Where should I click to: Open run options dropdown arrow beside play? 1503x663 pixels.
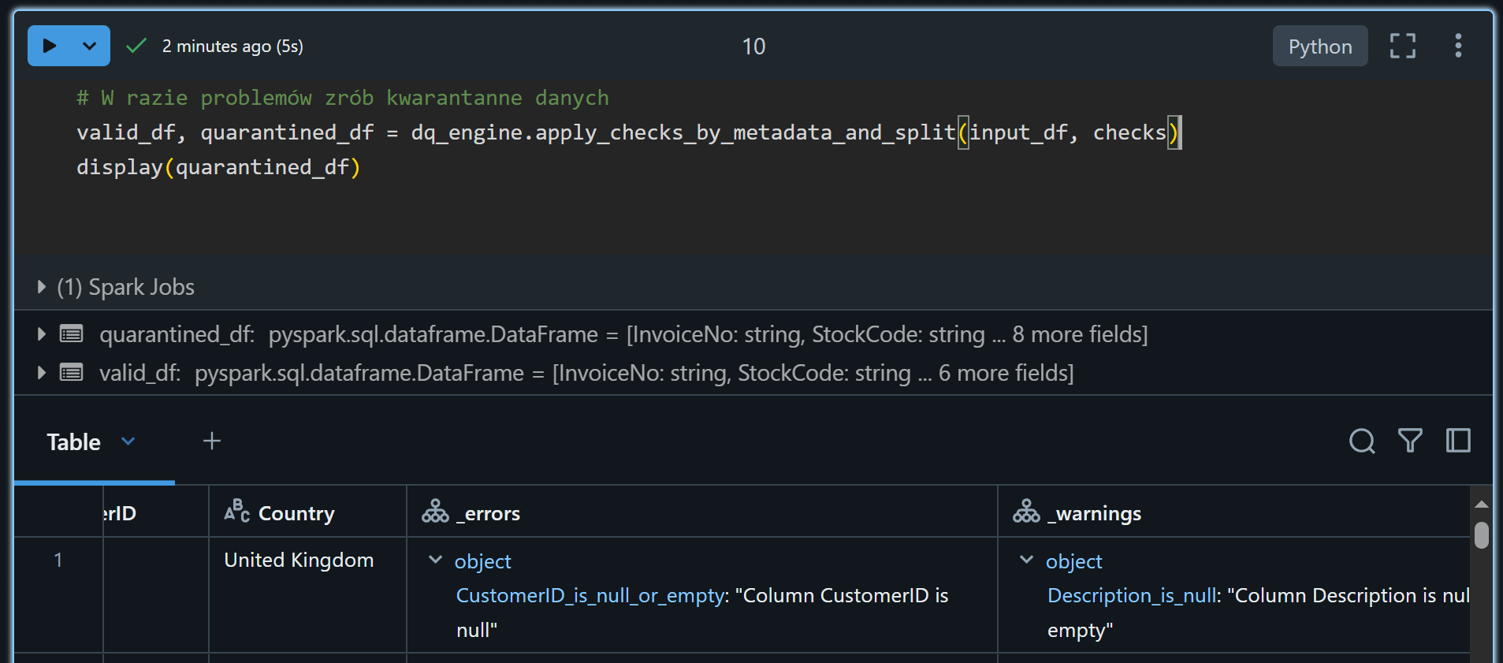point(90,46)
